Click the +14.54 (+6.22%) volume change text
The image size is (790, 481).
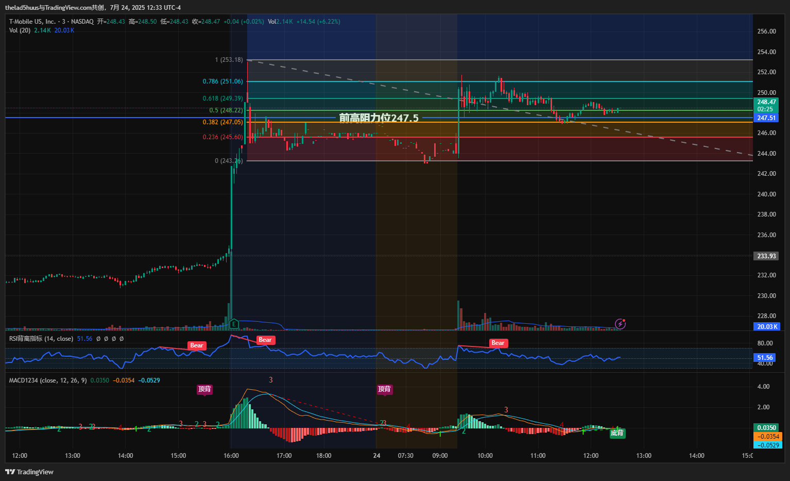(318, 22)
